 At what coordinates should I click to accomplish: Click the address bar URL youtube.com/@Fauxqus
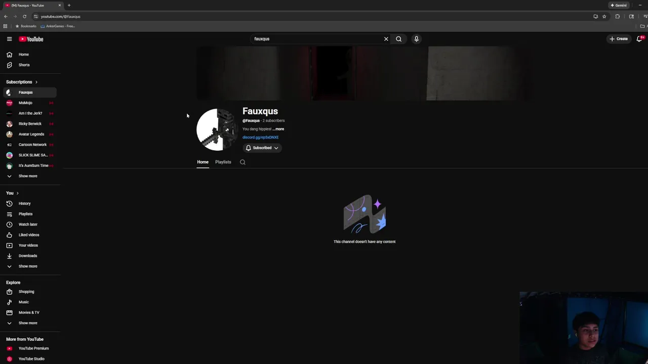(x=60, y=17)
